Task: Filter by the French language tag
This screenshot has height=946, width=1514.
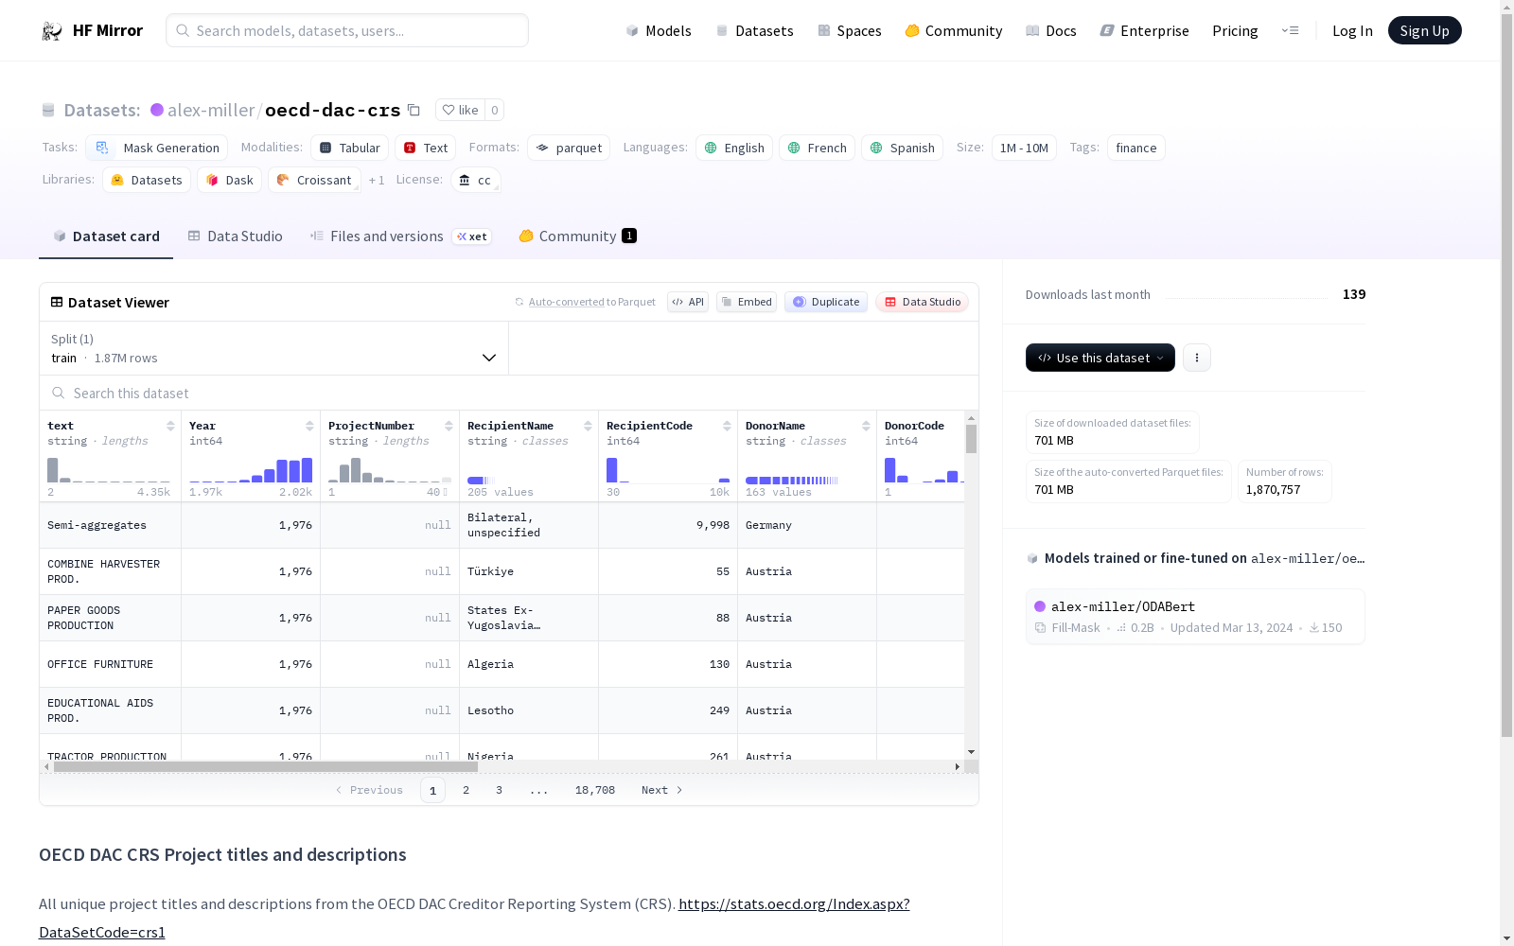Action: (817, 148)
